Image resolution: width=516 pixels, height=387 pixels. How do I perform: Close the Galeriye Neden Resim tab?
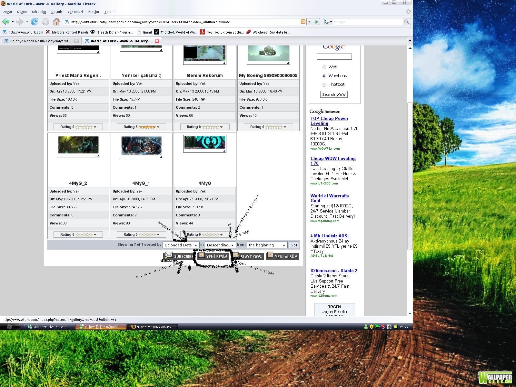[76, 41]
